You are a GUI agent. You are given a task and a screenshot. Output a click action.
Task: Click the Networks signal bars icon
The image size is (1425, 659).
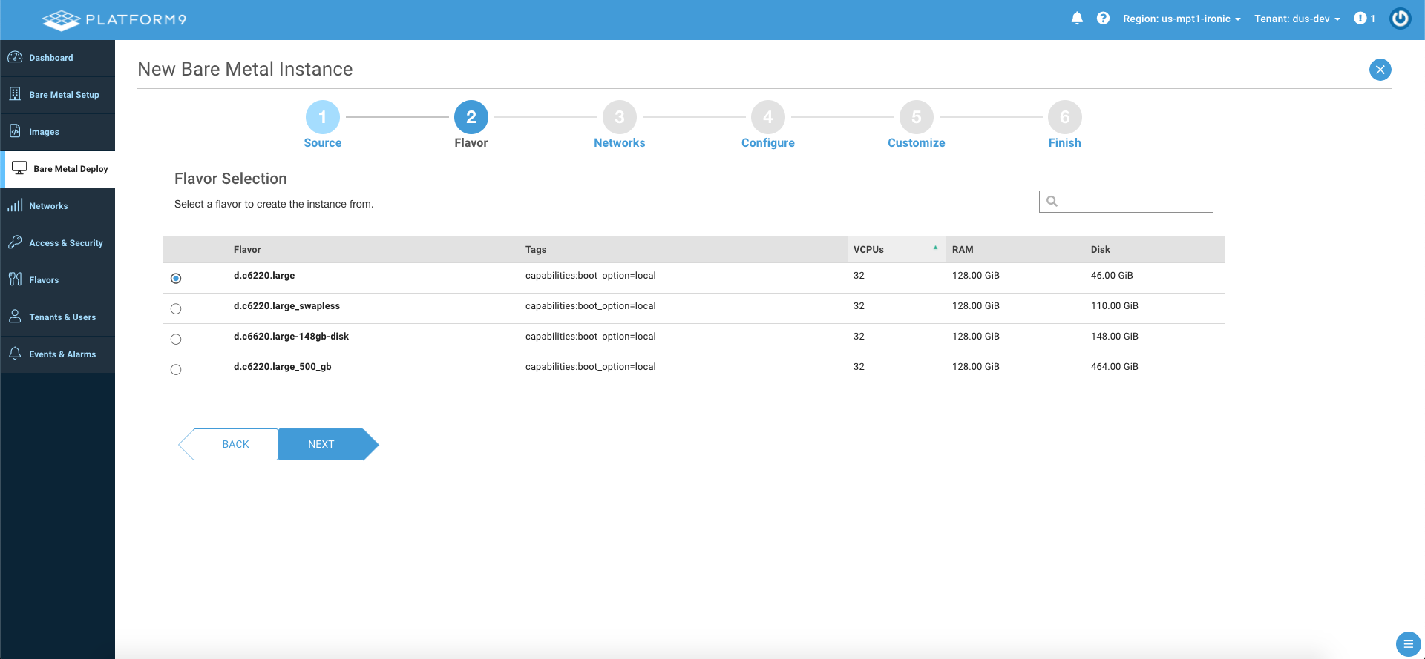coord(15,205)
